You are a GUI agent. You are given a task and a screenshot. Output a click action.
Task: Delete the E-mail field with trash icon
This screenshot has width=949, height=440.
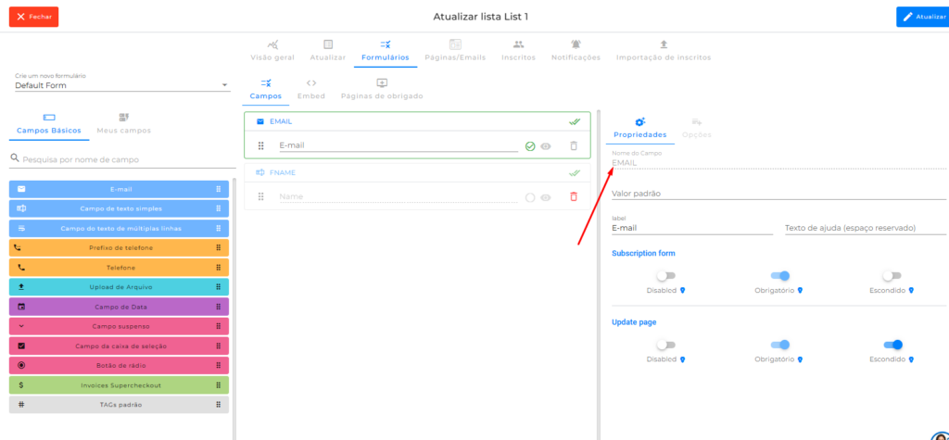click(574, 145)
